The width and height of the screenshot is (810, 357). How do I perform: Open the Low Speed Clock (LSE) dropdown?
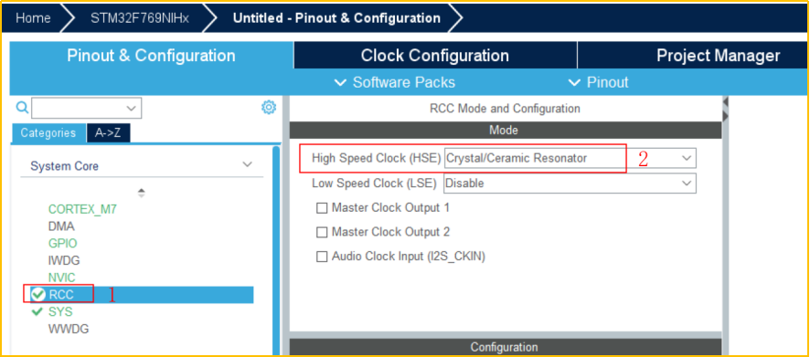click(570, 184)
